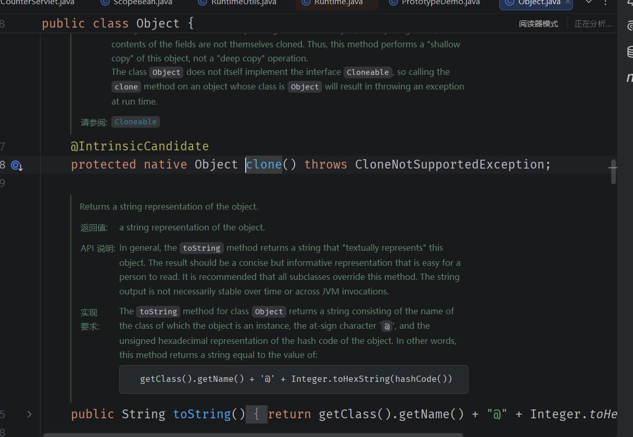Click the API 说明 label in toString docs

98,248
